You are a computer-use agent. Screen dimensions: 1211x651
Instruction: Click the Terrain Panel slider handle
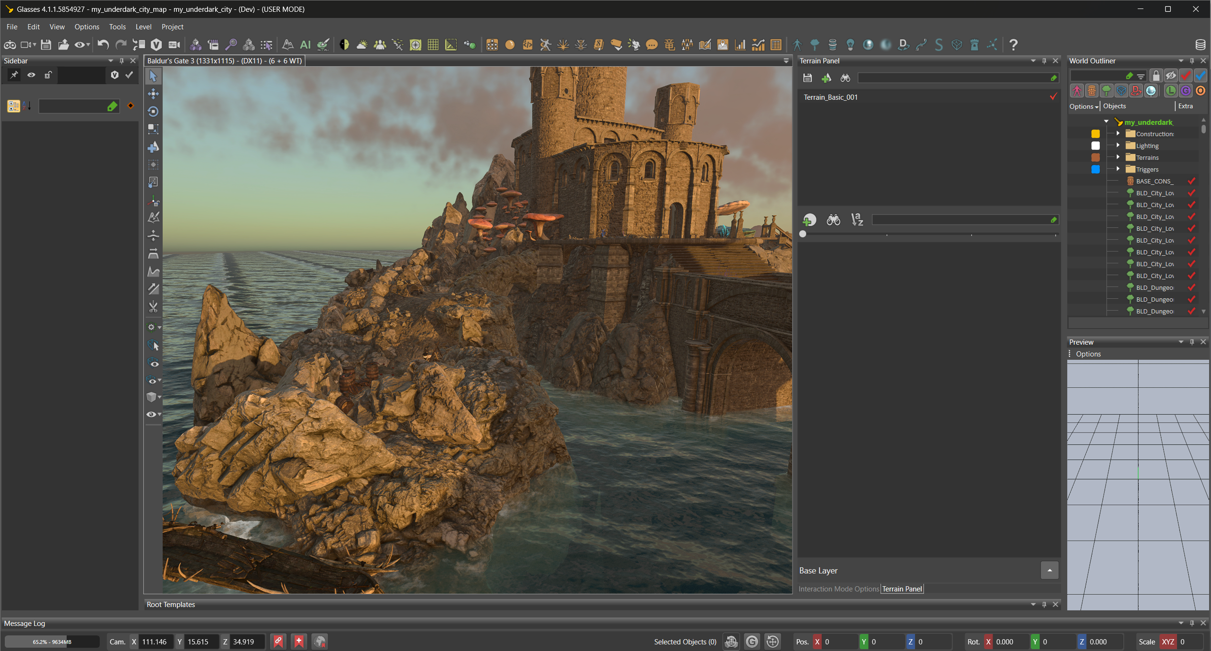pyautogui.click(x=802, y=234)
